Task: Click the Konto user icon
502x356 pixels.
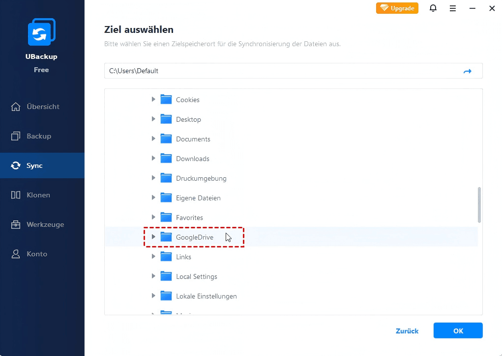Action: click(16, 254)
